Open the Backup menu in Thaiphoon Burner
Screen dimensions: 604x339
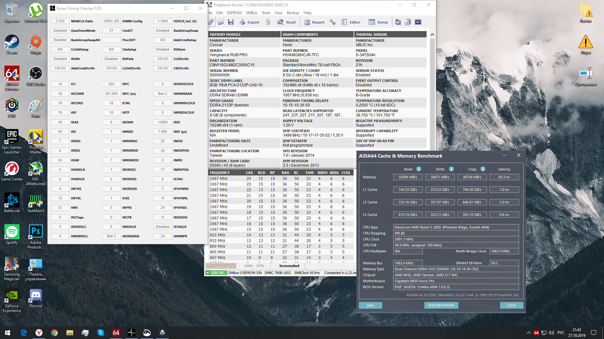[x=293, y=13]
